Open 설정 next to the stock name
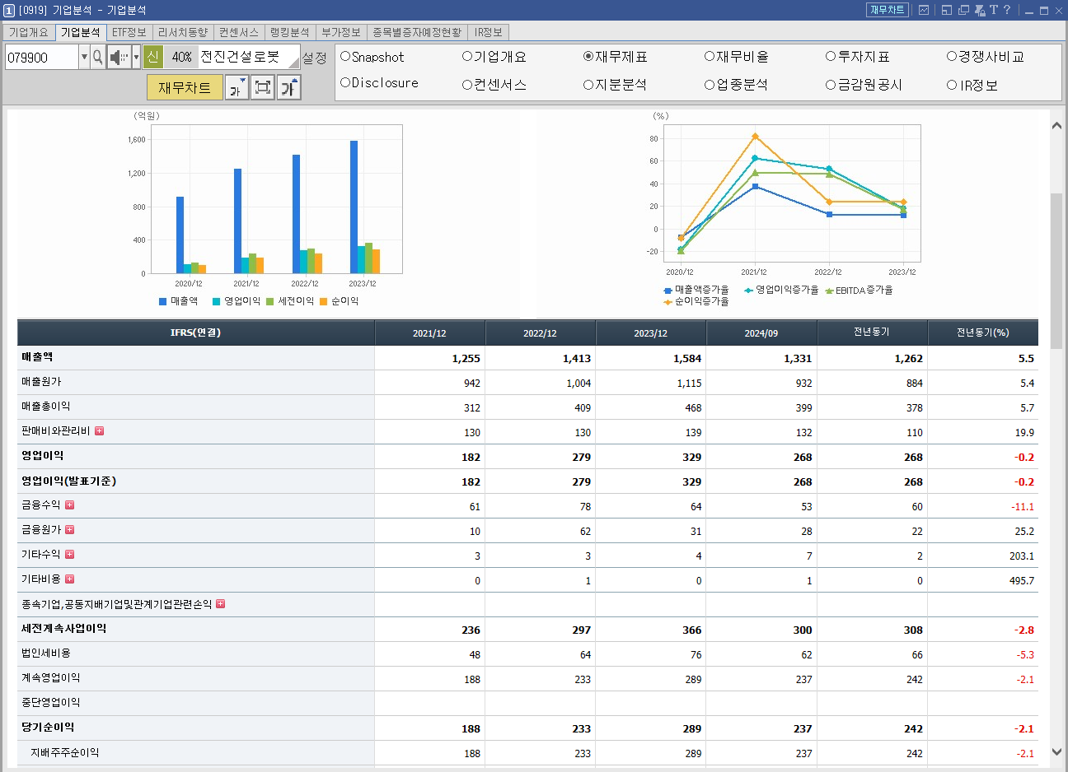The image size is (1068, 772). (314, 58)
